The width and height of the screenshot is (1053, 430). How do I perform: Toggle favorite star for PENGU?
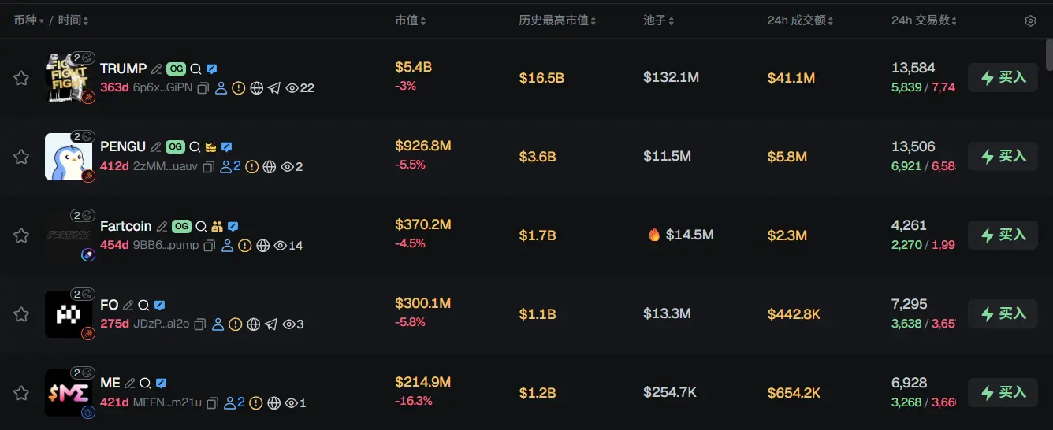pos(21,157)
